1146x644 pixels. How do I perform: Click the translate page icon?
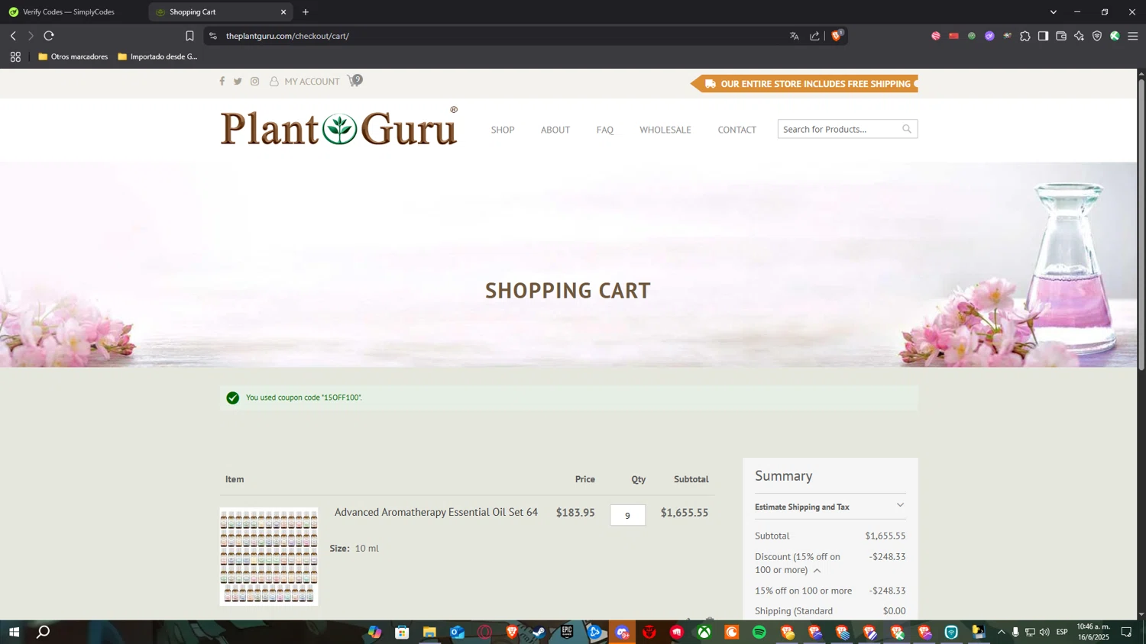795,36
